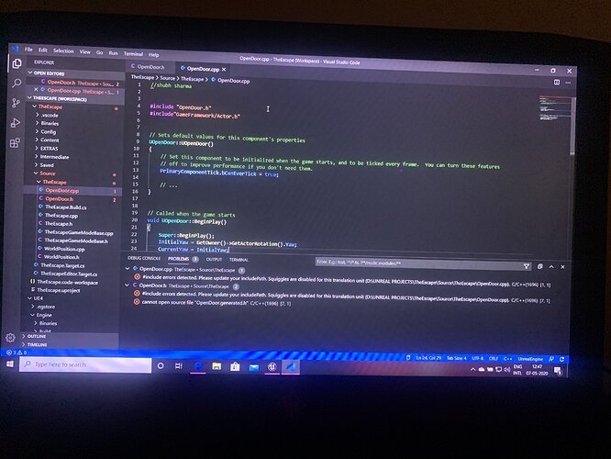Expand the Outline section
The image size is (611, 459).
(37, 336)
